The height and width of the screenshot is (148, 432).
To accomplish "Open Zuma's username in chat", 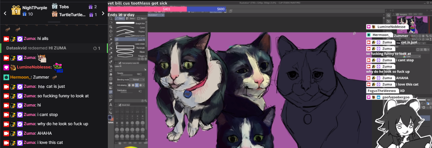I will [29, 38].
